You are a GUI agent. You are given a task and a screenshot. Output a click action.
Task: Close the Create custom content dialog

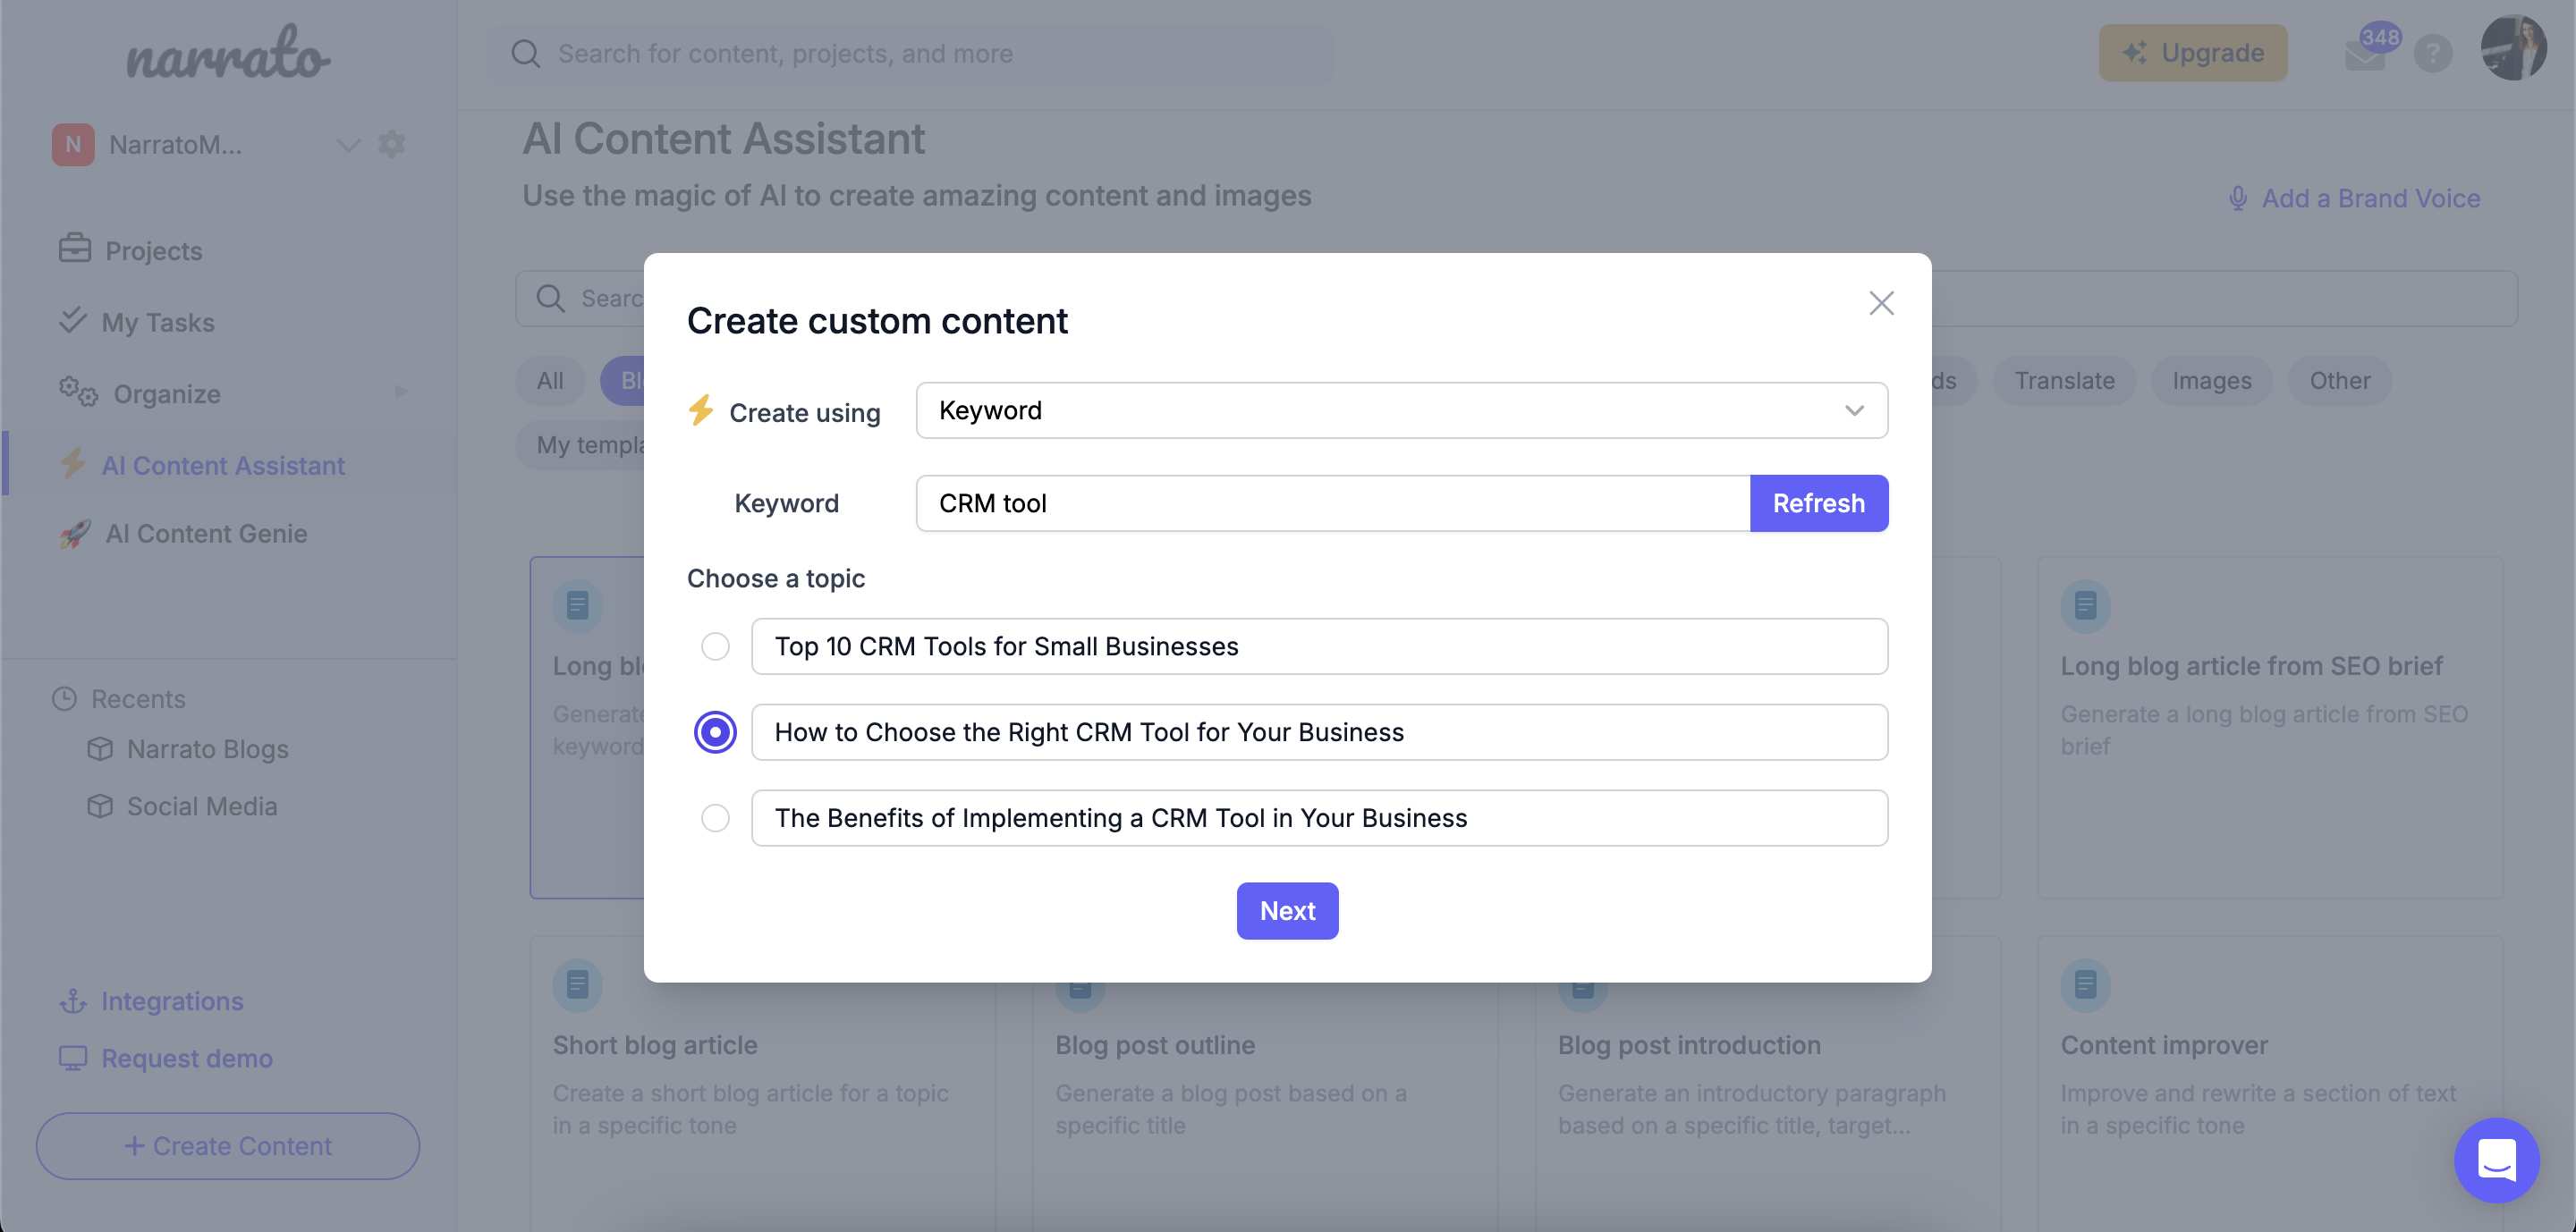point(1881,303)
